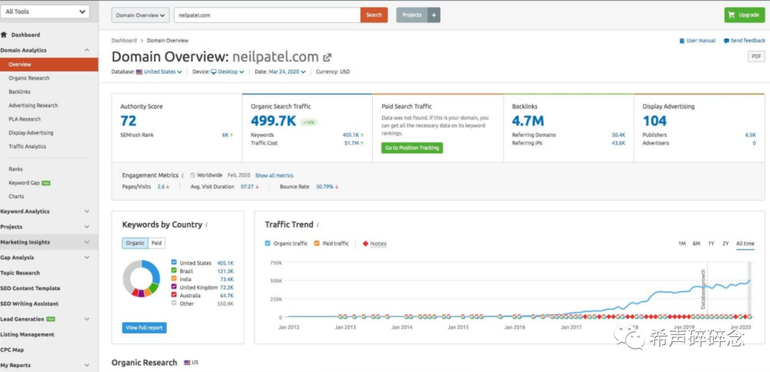Click external link icon beside neilpatel.com
The height and width of the screenshot is (372, 770).
(x=327, y=58)
